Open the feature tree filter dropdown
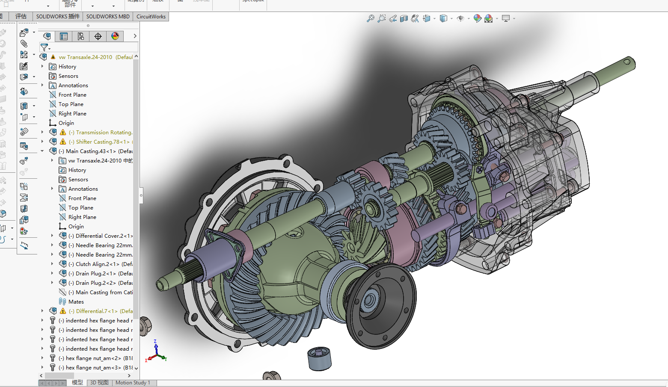The image size is (668, 387). [x=45, y=47]
